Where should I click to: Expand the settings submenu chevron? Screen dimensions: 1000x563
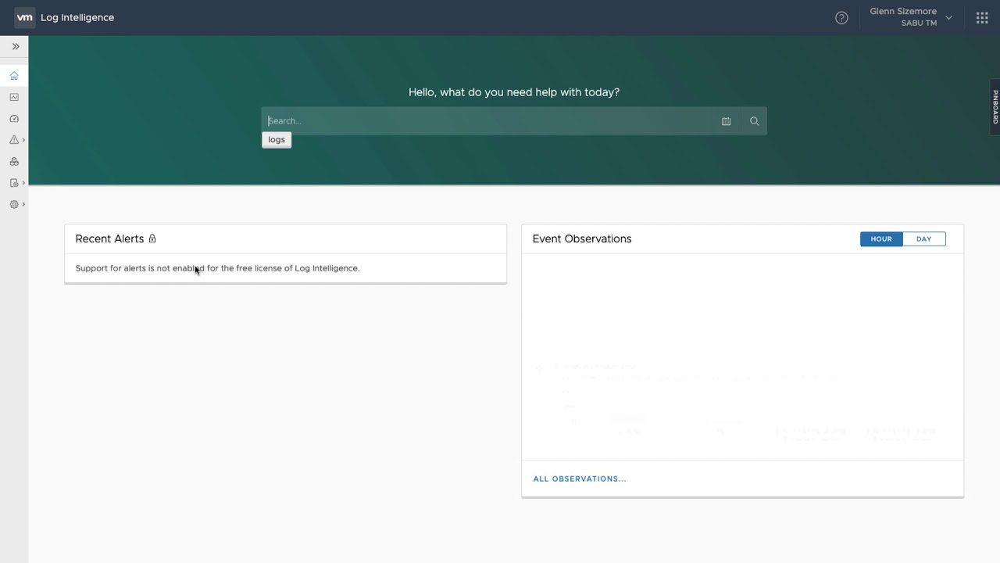(23, 204)
